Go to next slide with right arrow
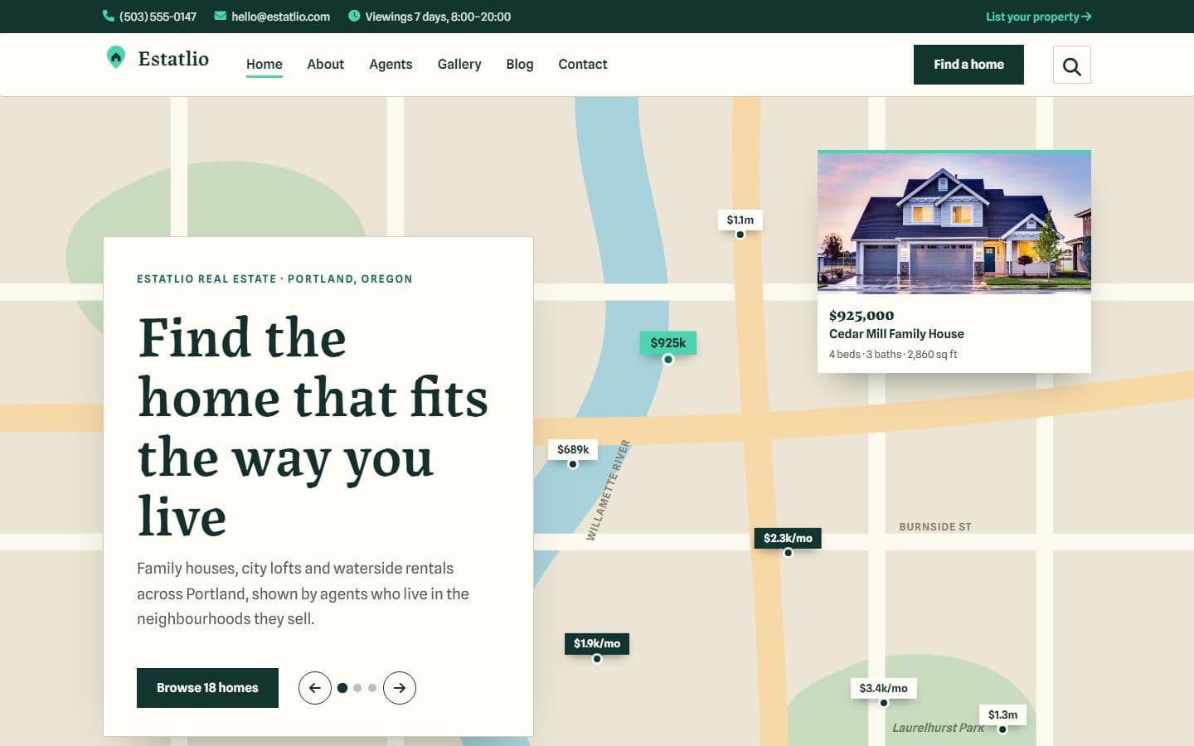Viewport: 1194px width, 746px height. pyautogui.click(x=400, y=688)
